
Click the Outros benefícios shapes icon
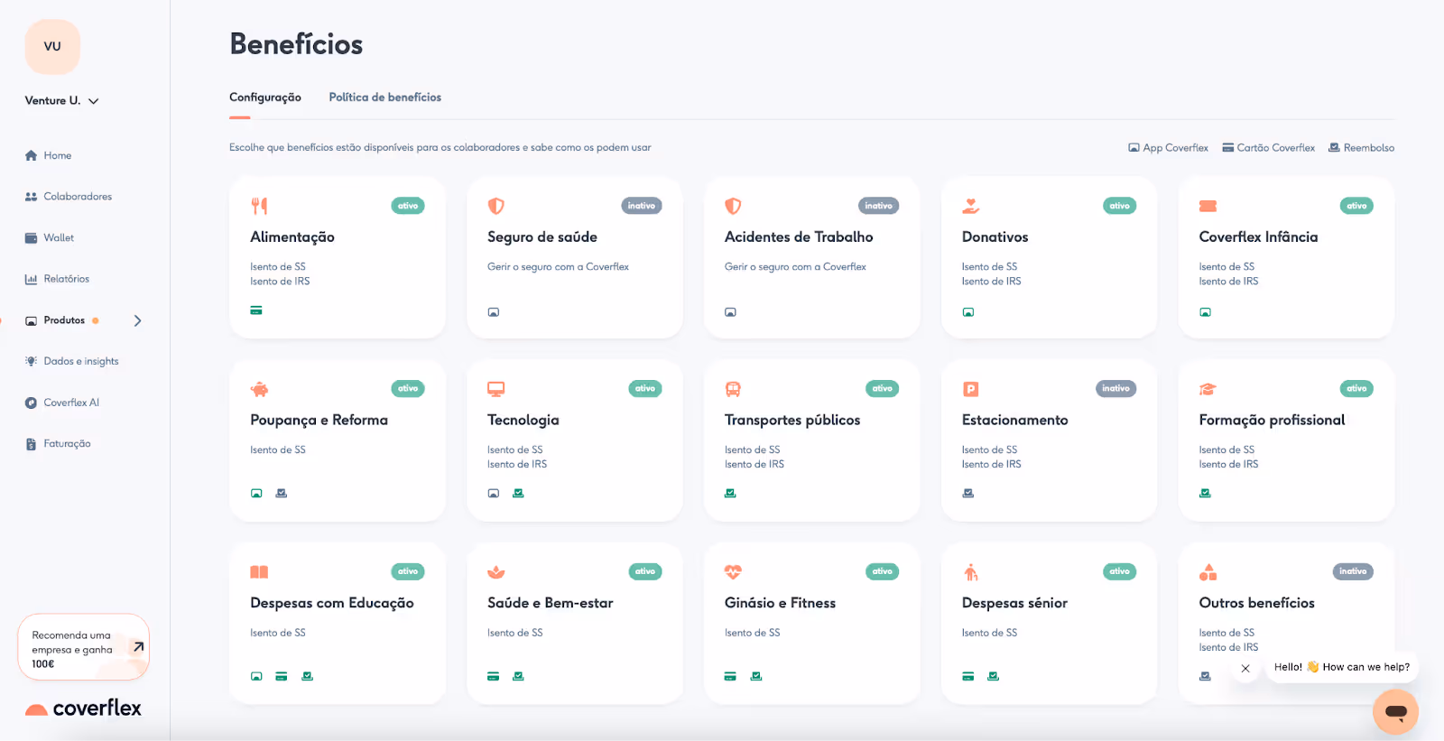pyautogui.click(x=1208, y=572)
